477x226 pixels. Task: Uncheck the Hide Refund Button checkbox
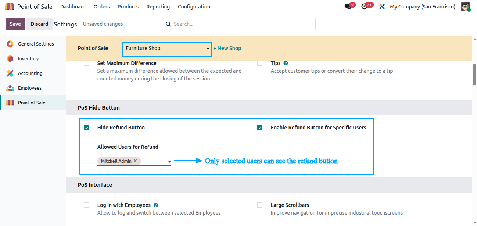[x=86, y=128]
